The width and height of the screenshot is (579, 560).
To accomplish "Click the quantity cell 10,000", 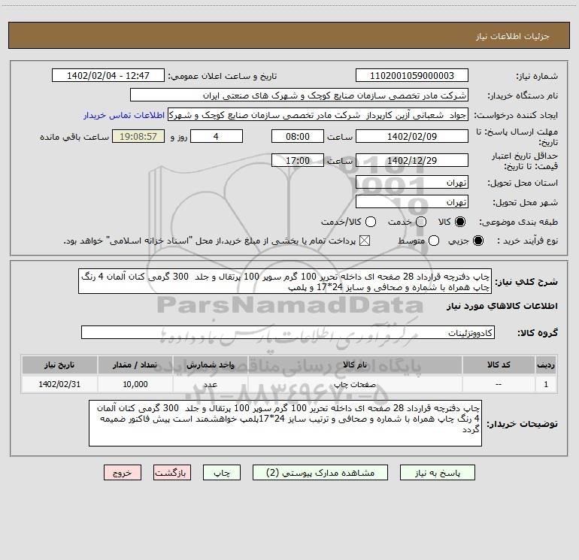I will click(x=135, y=384).
